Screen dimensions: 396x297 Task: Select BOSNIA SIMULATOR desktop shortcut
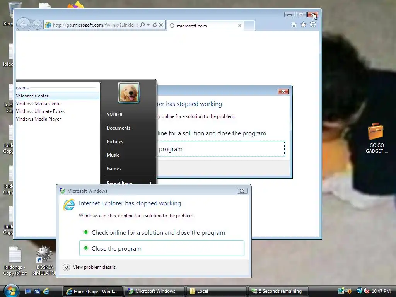(44, 261)
